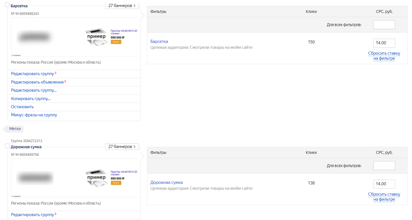Select the Барсетка group checkbox
Image resolution: width=412 pixels, height=220 pixels.
point(7,5)
